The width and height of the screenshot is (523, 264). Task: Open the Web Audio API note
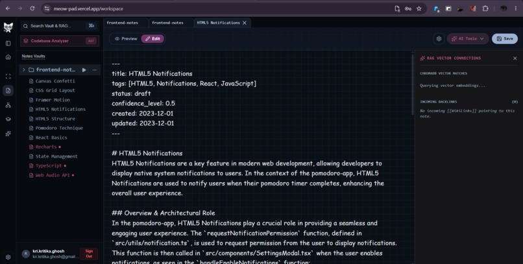coord(53,175)
